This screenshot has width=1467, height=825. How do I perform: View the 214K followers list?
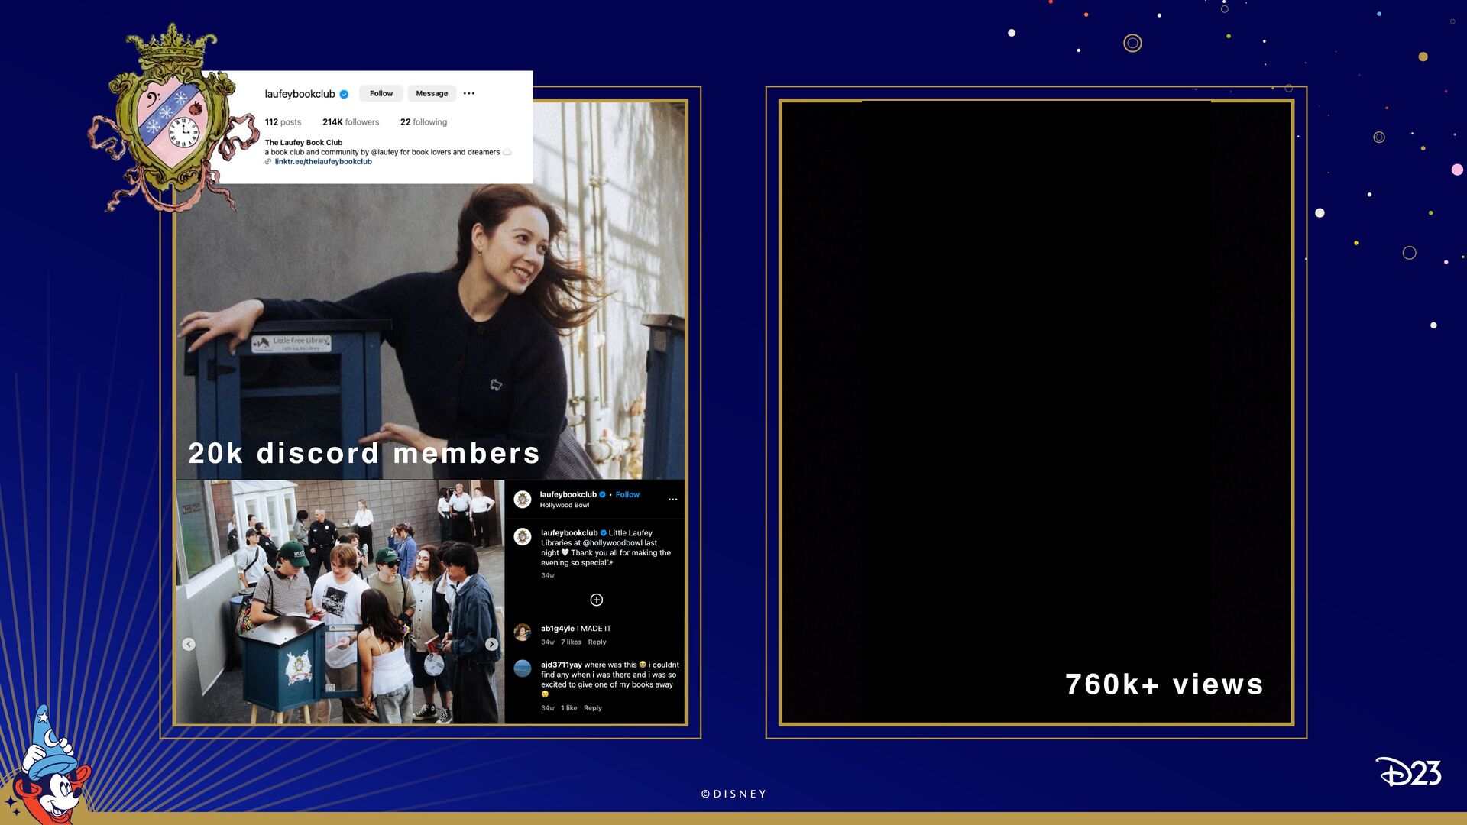(x=350, y=122)
